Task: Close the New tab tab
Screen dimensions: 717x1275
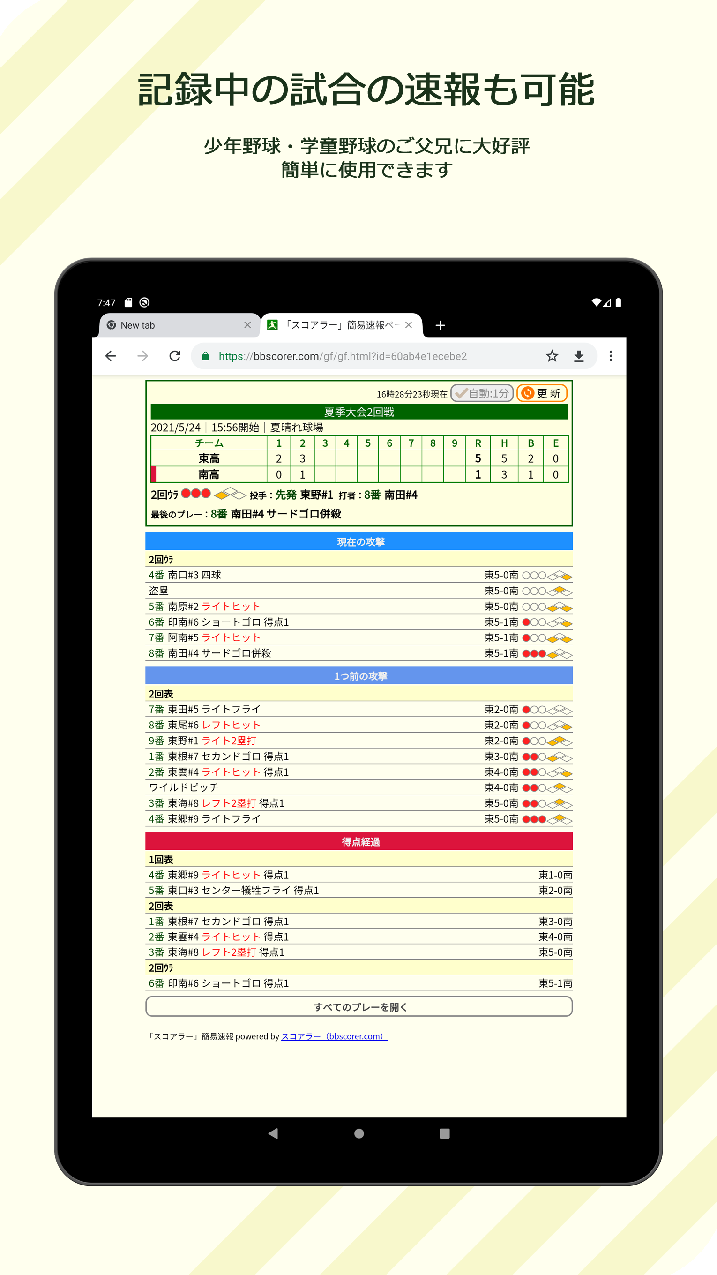Action: click(248, 325)
